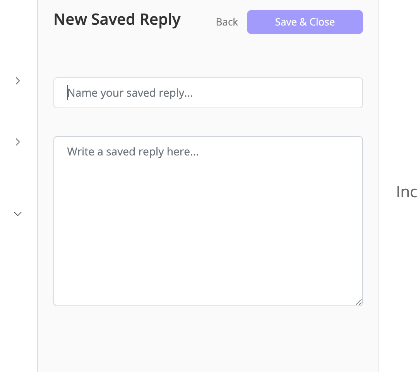Expand the second right-pointing chevron in sidebar
This screenshot has height=372, width=418.
click(17, 142)
